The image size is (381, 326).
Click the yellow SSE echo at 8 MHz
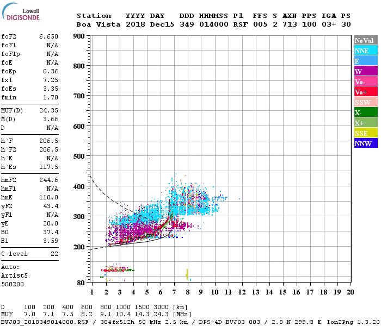pyautogui.click(x=187, y=274)
